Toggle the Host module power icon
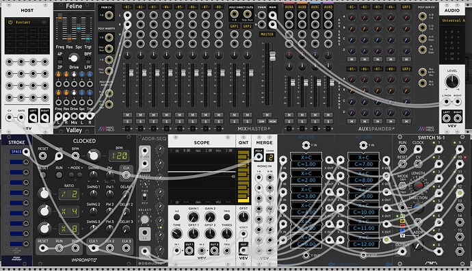Image resolution: width=472 pixels, height=271 pixels. pos(10,23)
